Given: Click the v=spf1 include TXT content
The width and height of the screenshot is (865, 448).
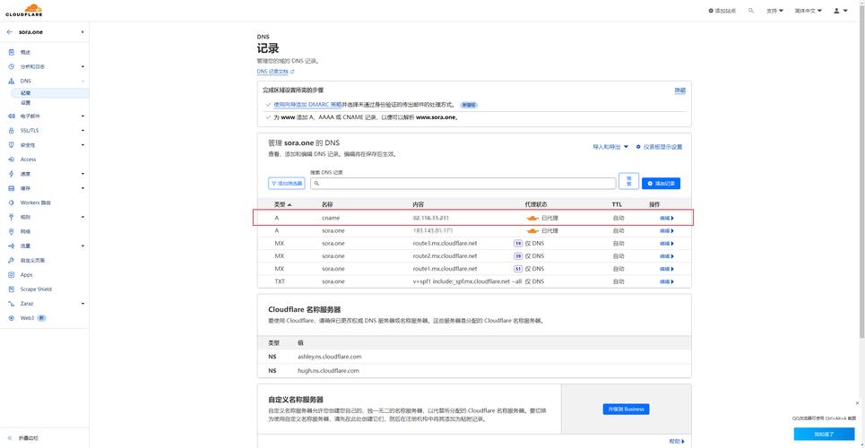Looking at the screenshot, I should 467,281.
